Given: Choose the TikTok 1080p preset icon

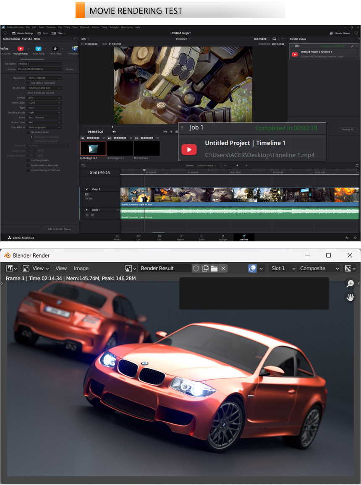Looking at the screenshot, I should pos(55,49).
